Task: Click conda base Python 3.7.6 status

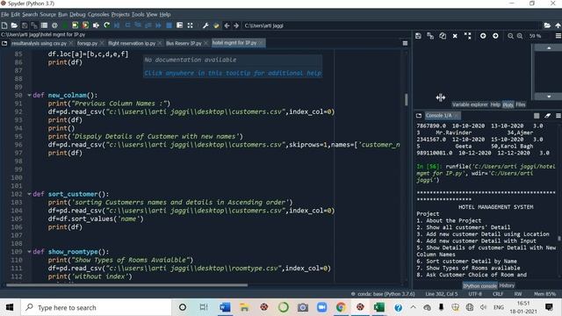Action: (x=383, y=294)
